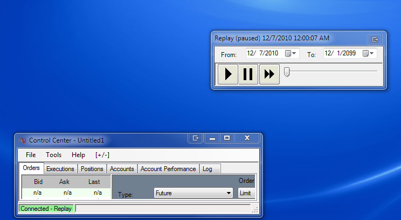Click the Connected - Replay status indicator
This screenshot has width=401, height=220.
(x=46, y=209)
